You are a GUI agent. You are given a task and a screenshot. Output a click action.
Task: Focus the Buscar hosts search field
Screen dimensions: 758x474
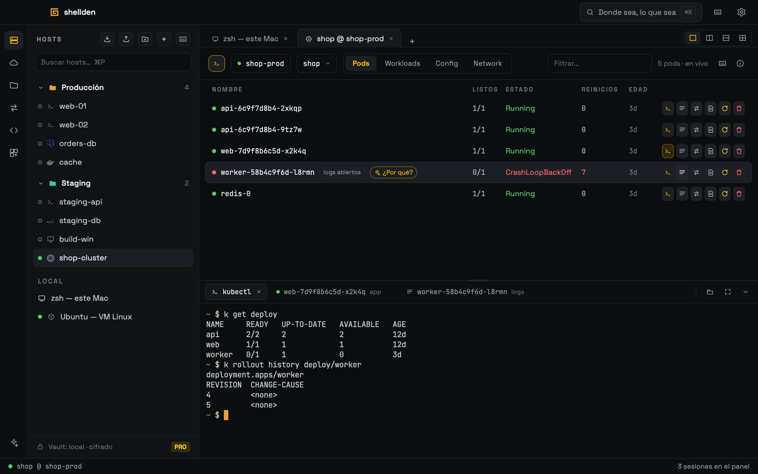click(x=113, y=63)
